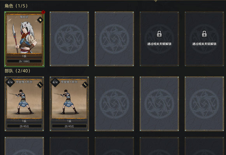Click the sword icon on the first troop card
226x155 pixels.
click(40, 85)
